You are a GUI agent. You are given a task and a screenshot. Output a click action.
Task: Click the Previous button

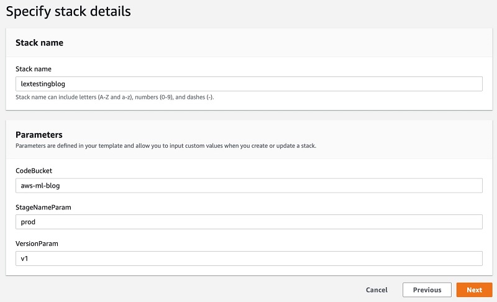point(427,290)
